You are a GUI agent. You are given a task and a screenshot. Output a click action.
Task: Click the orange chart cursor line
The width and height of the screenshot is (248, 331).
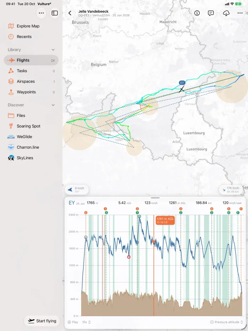[154, 265]
